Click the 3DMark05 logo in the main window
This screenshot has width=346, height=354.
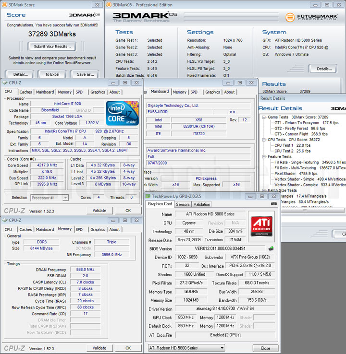145,17
